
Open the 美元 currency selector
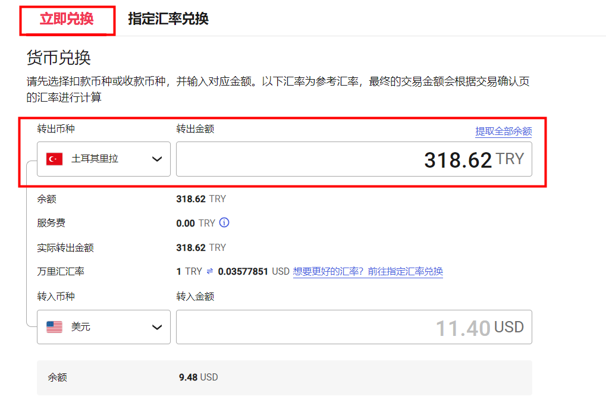(103, 327)
